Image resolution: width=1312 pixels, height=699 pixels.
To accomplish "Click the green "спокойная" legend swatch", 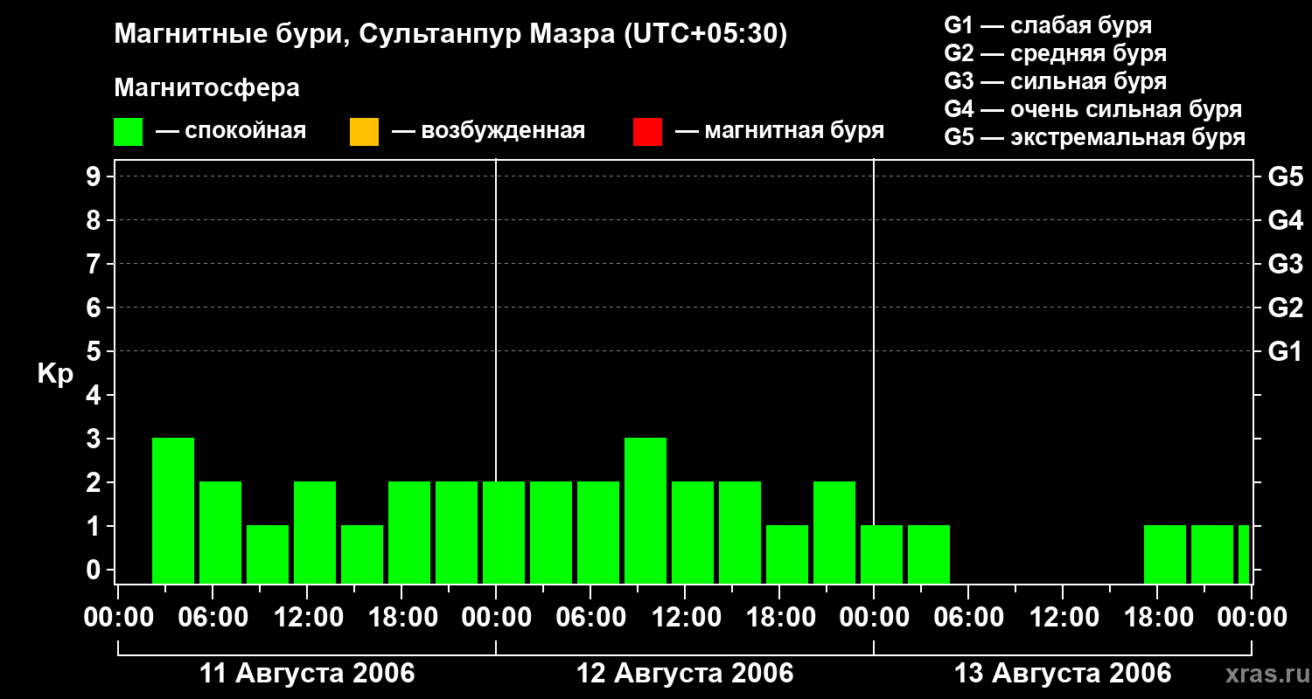I will (128, 132).
